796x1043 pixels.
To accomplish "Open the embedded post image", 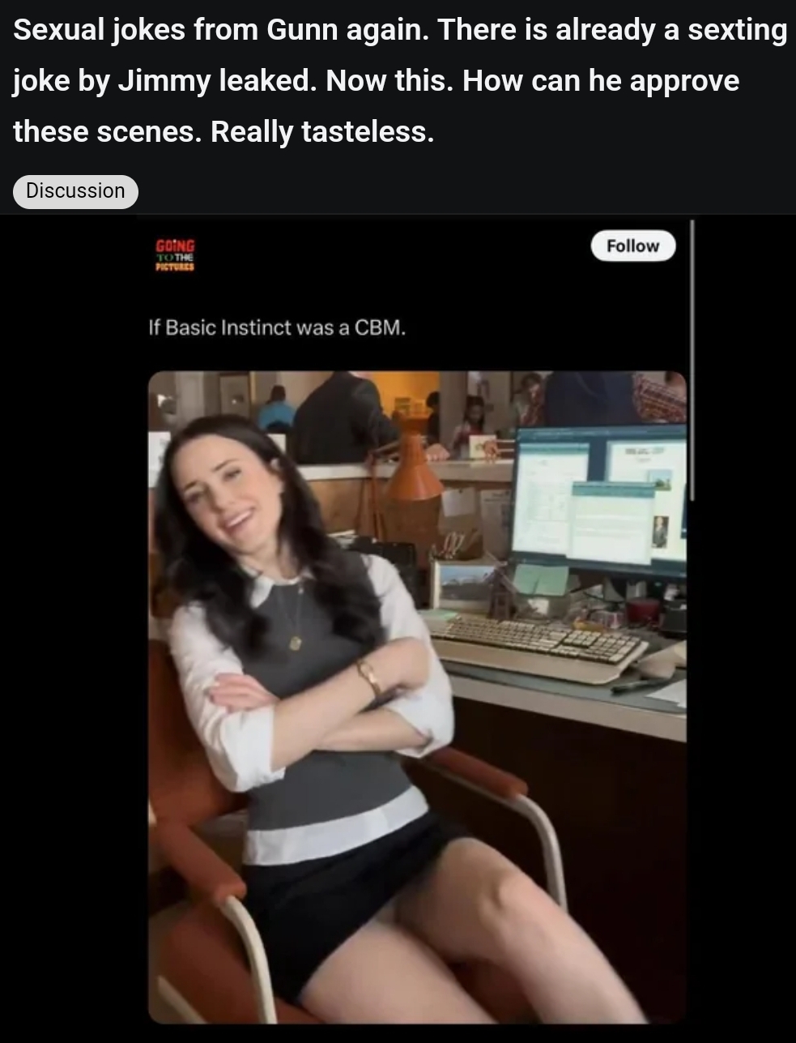I will [417, 697].
